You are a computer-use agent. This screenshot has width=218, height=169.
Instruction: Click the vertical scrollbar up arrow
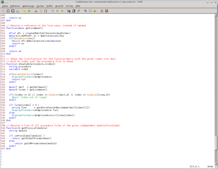click(216, 15)
